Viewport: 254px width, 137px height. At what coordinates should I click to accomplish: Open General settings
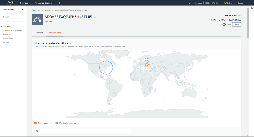7,34
